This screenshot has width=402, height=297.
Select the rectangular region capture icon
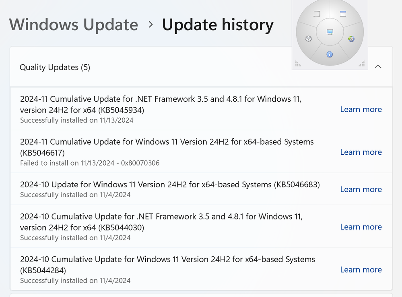317,14
